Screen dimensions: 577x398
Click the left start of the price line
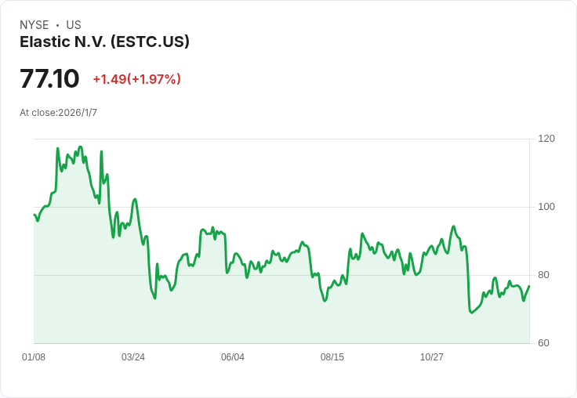coord(34,215)
